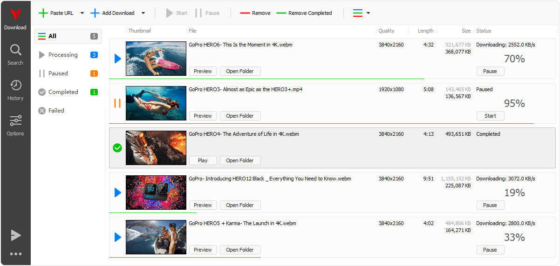Select file name 'GoPro HERO6- This Is the Moment in 4K.webm'

click(240, 45)
